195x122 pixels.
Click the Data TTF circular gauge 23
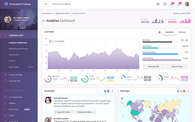click(x=122, y=78)
